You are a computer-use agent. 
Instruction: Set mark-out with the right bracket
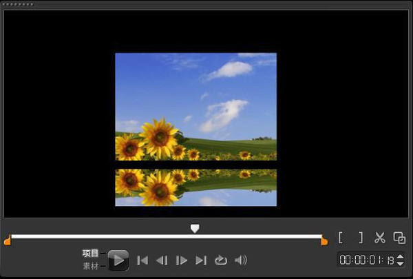coord(361,238)
